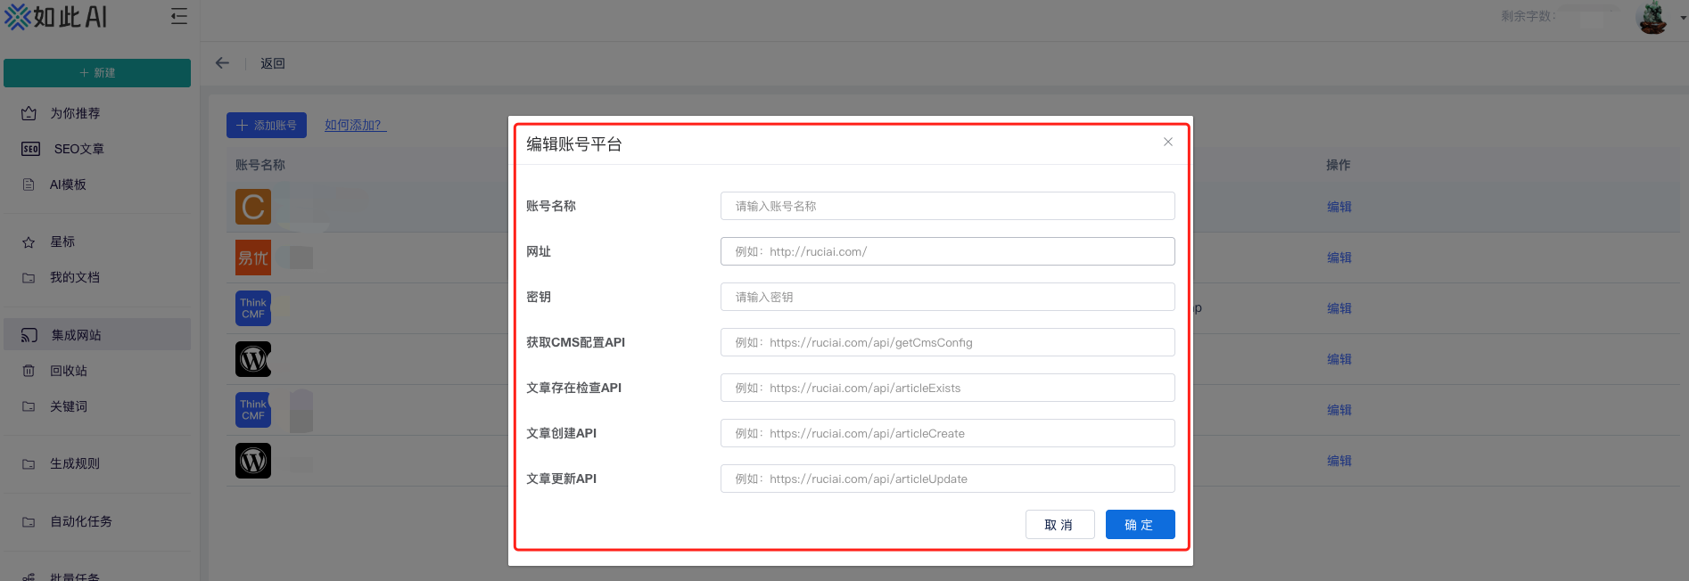Focus the 获取CMS配置API input field
This screenshot has height=581, width=1689.
(x=947, y=342)
